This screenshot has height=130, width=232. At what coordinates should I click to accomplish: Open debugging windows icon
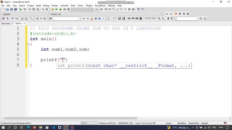(x=138, y=9)
